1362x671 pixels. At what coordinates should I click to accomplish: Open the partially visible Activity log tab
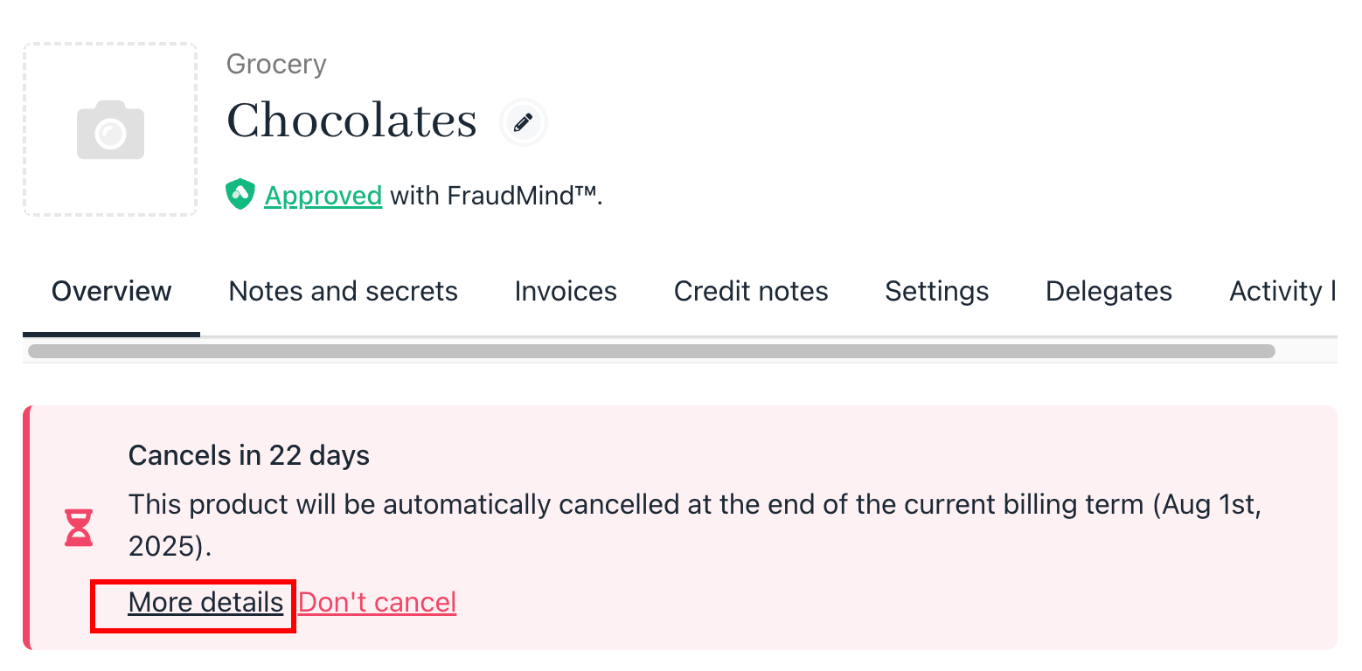click(1282, 291)
